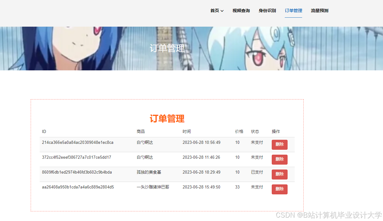Viewport: 383px width, 221px height.
Task: Click the white 订单管理 banner title
Action: [x=167, y=48]
